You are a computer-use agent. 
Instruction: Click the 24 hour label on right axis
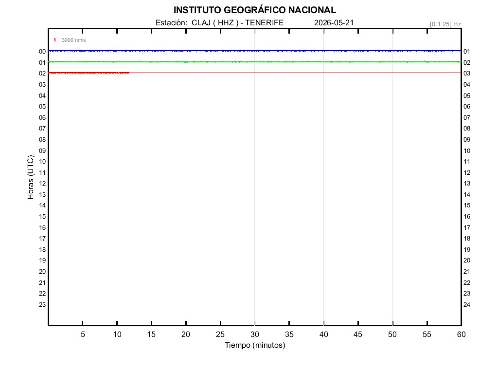click(x=467, y=305)
